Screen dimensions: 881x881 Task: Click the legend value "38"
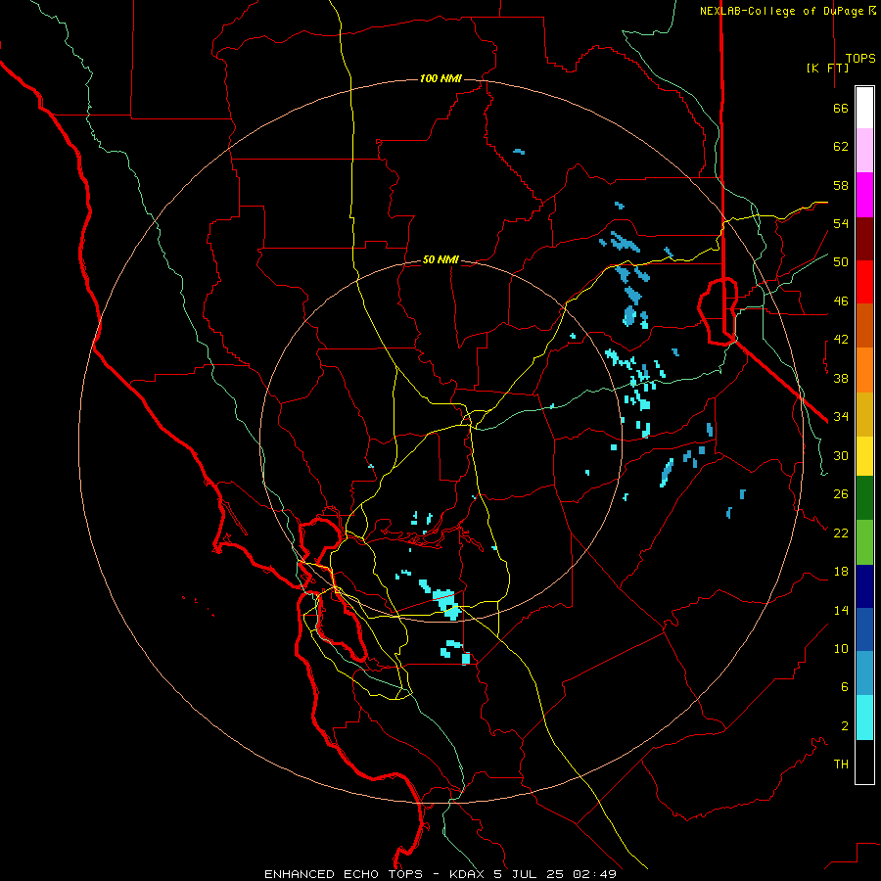pos(841,378)
